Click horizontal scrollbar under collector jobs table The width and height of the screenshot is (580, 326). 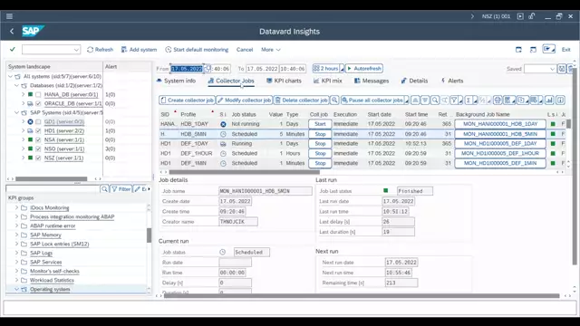click(x=244, y=172)
